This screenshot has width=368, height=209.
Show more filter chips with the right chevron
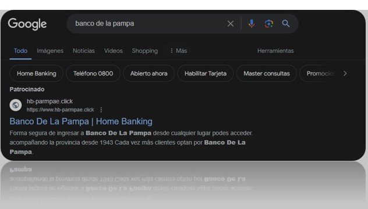[345, 74]
